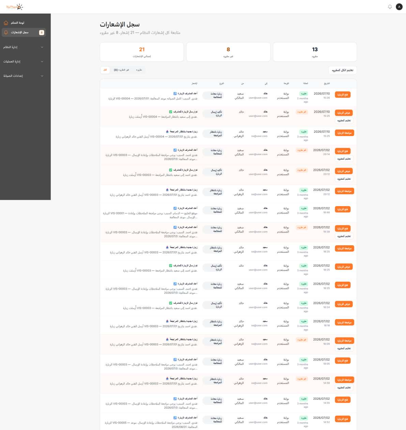Expand the إدارة النظام sidebar section

(x=23, y=47)
